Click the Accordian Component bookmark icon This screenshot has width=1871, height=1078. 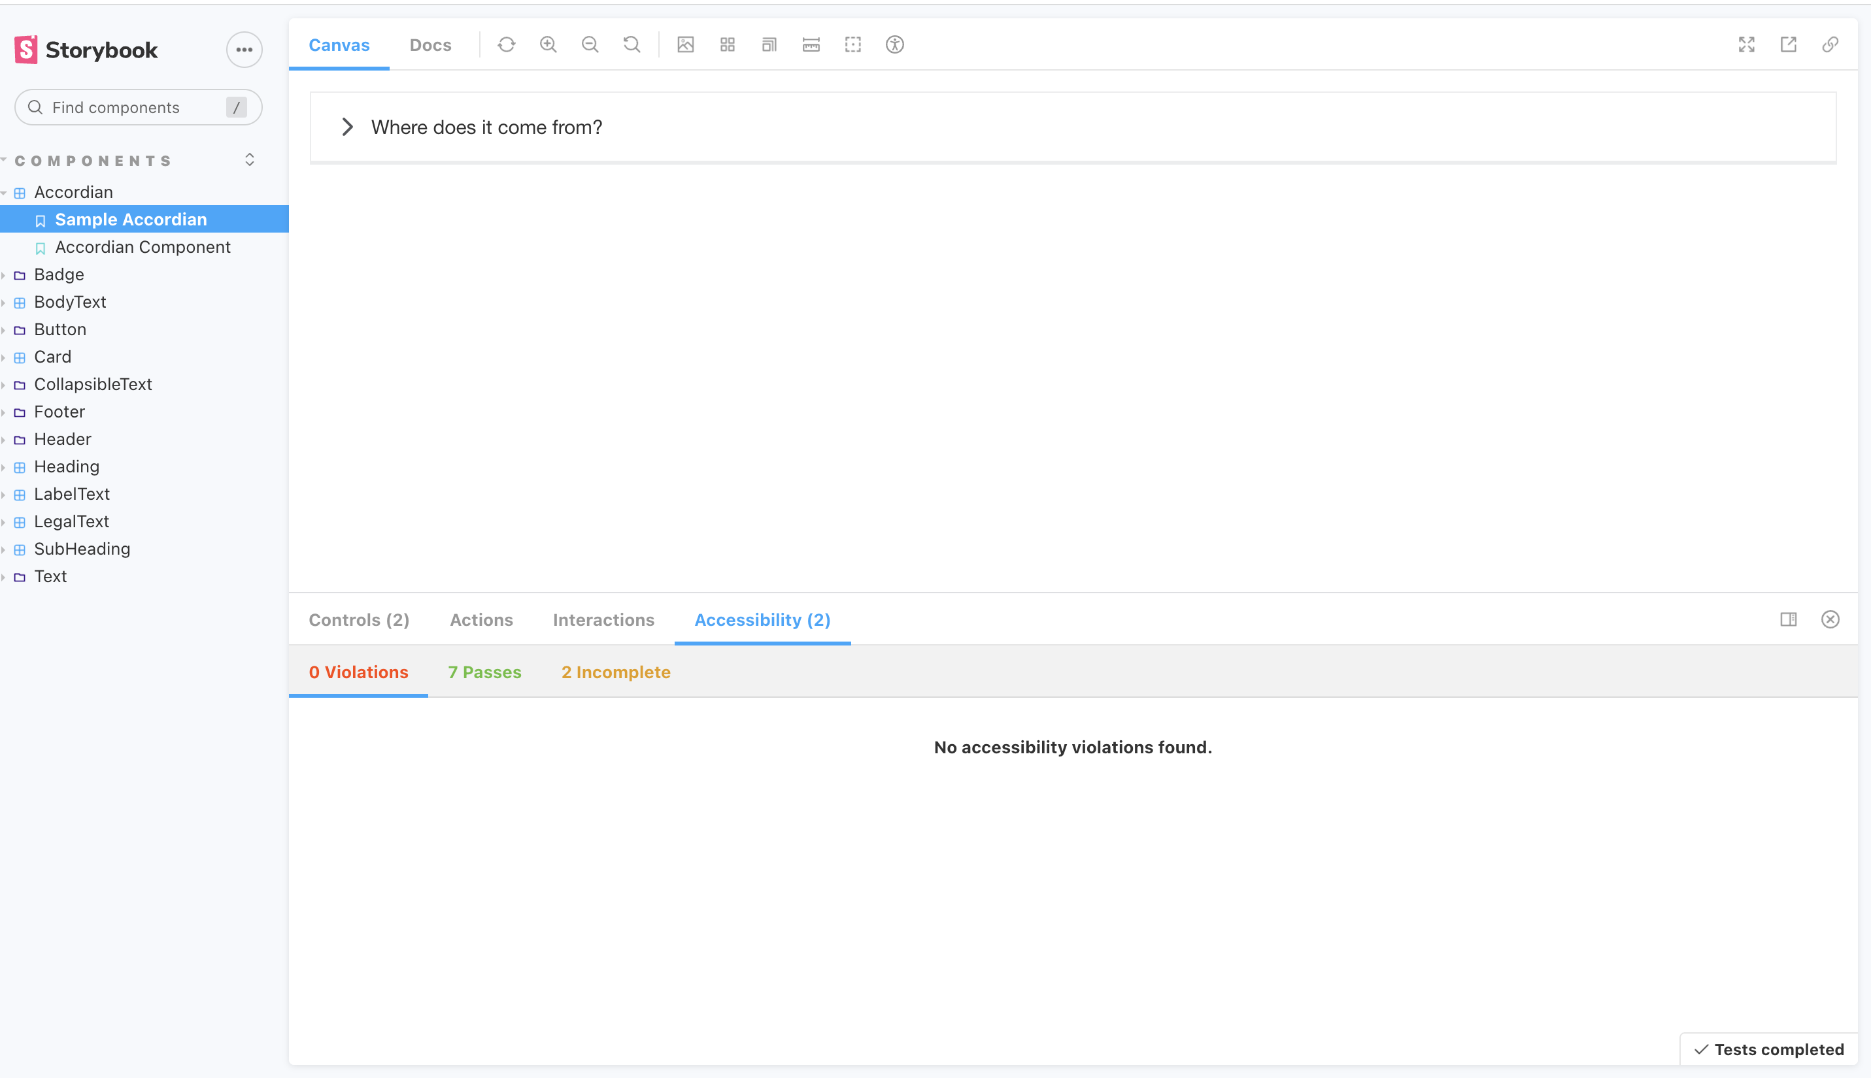pos(41,248)
